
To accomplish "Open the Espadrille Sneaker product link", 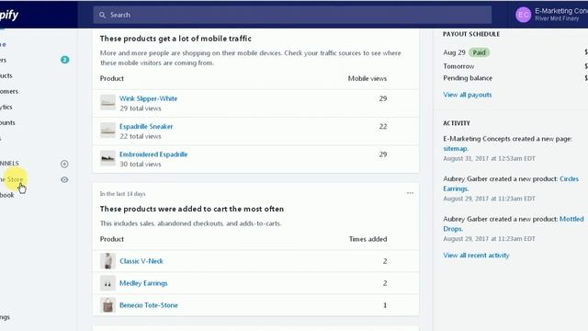I will (x=146, y=127).
